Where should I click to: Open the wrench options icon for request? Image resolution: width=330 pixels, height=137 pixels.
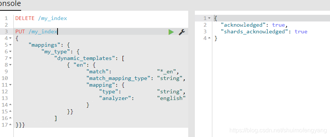pyautogui.click(x=182, y=32)
